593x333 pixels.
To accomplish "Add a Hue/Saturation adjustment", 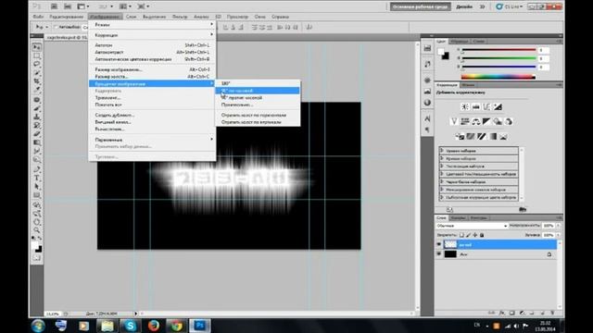I will click(x=465, y=121).
